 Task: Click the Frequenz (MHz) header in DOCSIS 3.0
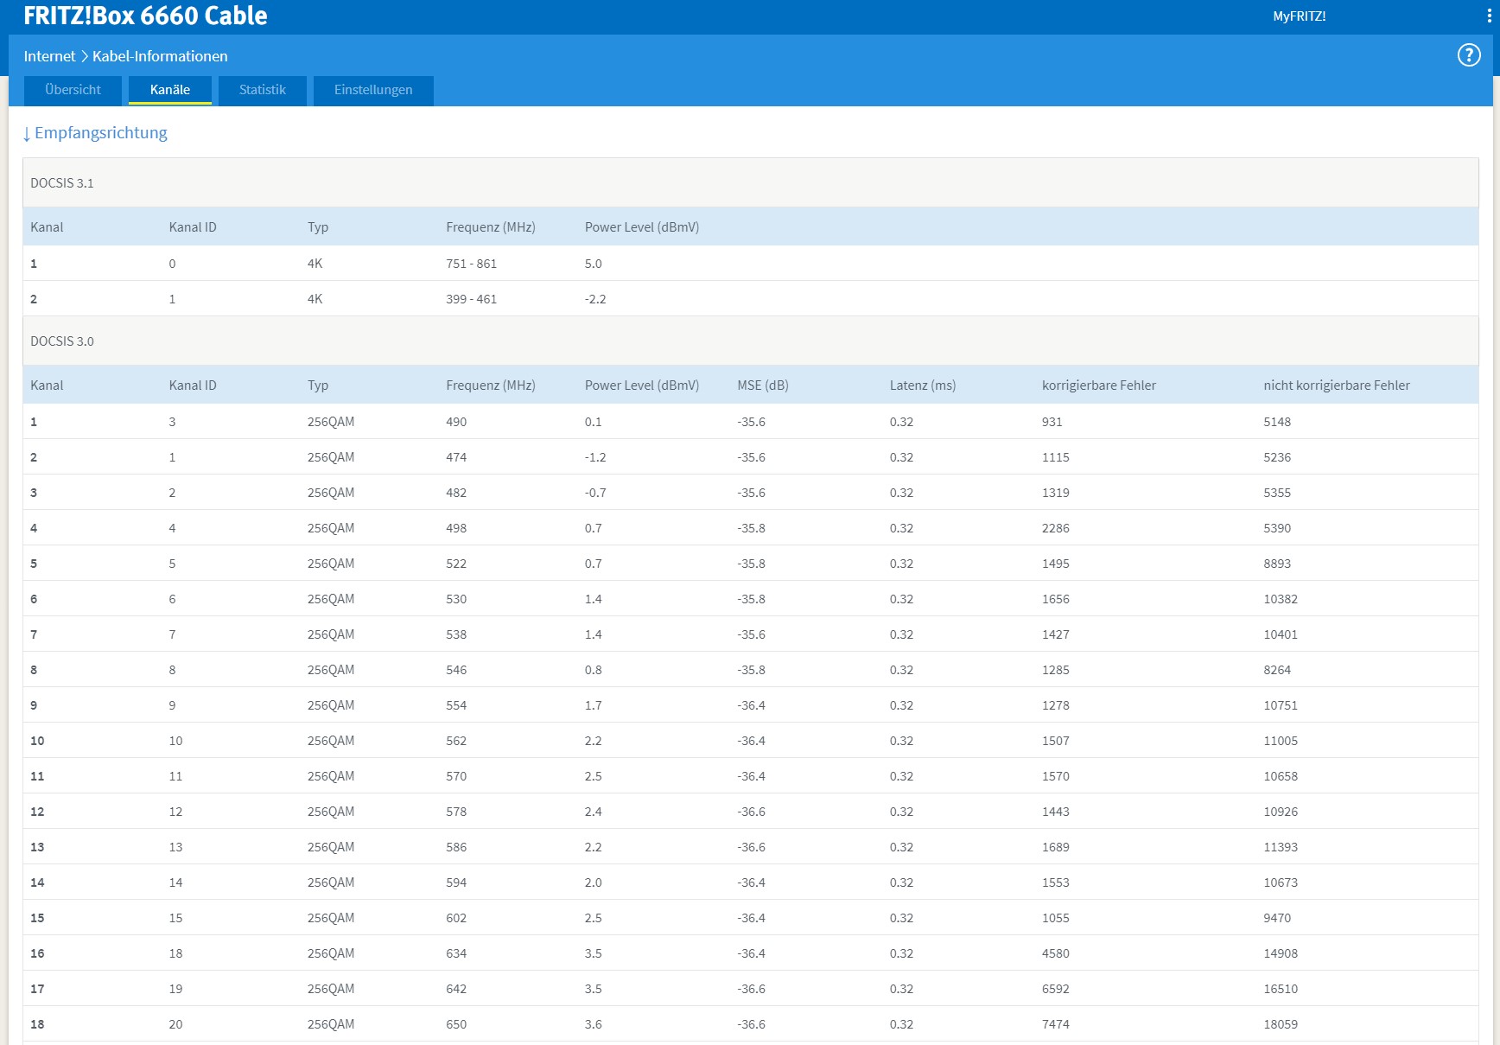pyautogui.click(x=491, y=386)
